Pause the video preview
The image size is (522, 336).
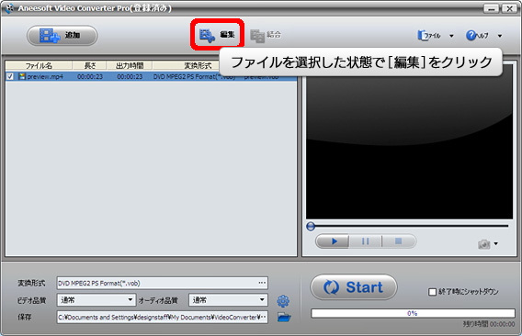click(365, 241)
